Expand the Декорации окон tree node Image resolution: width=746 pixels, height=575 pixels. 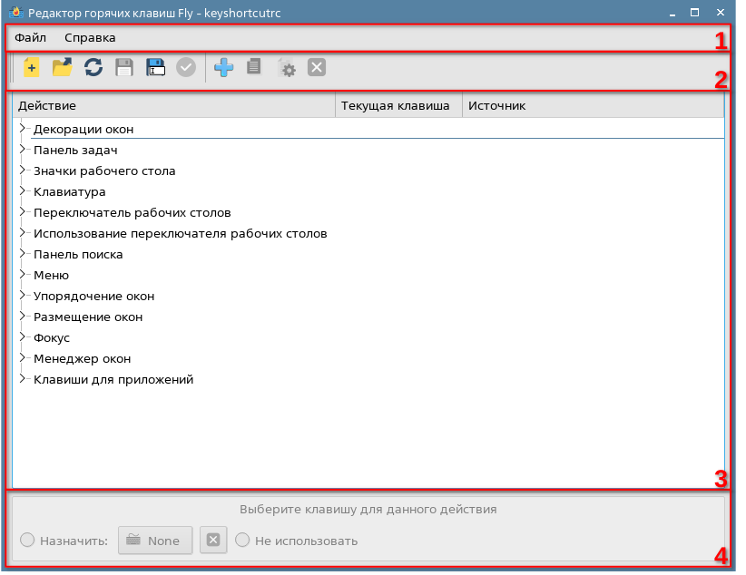coord(22,129)
